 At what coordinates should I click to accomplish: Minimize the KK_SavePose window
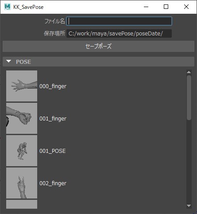[146, 7]
